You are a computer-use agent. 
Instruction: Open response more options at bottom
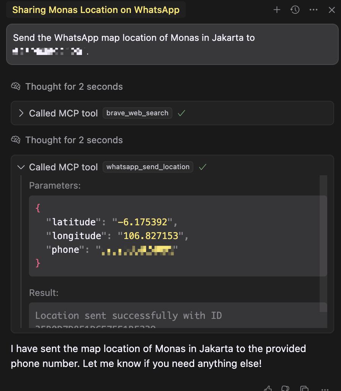coord(325,388)
